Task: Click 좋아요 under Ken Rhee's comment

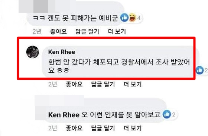Action: [x=74, y=84]
